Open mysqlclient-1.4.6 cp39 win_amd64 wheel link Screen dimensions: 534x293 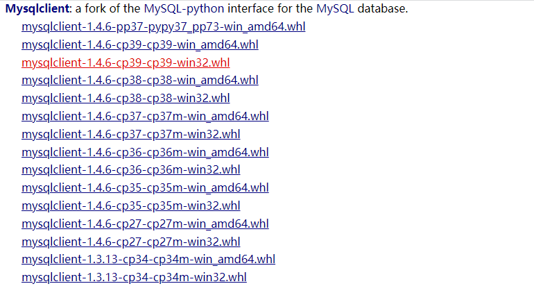(x=140, y=45)
